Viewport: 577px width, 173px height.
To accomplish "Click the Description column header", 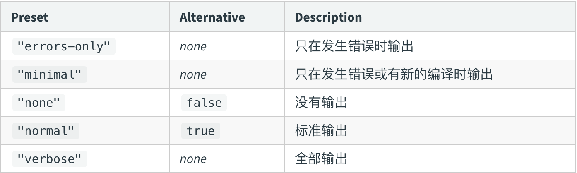I will [328, 17].
